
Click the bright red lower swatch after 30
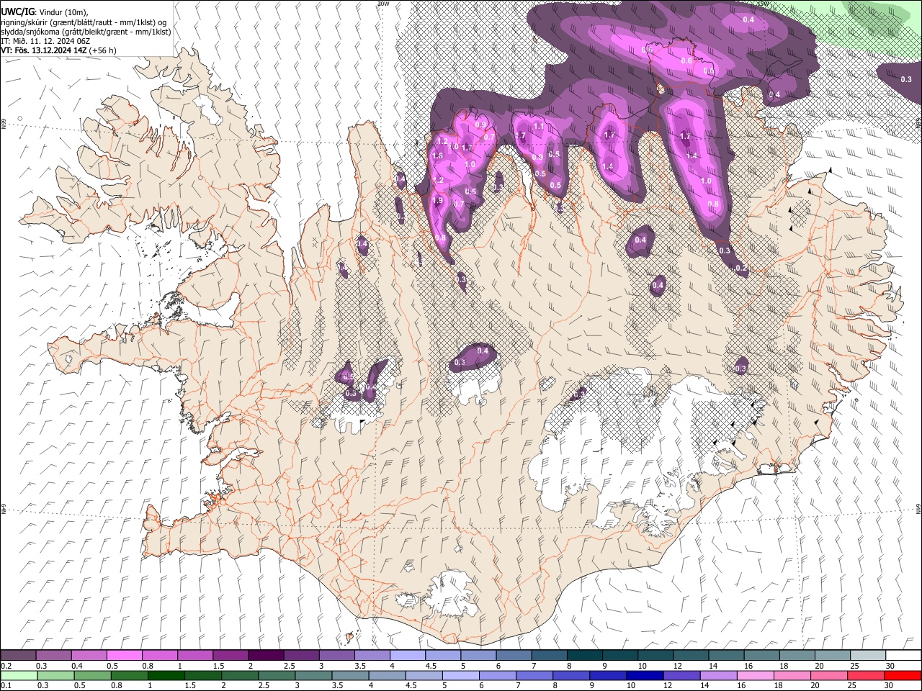[x=903, y=675]
